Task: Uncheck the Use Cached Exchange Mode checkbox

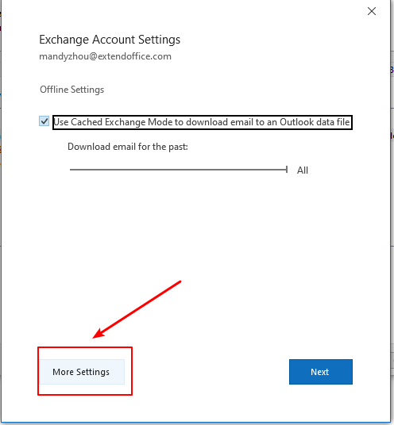Action: (x=44, y=121)
